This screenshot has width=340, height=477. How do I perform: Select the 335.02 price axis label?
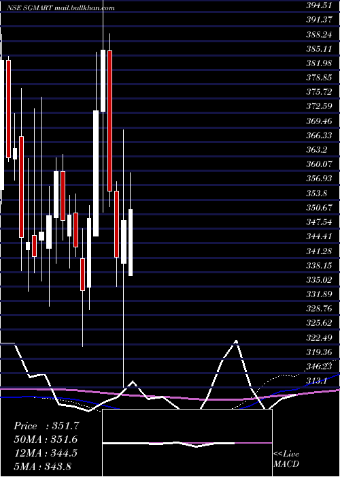(x=319, y=280)
